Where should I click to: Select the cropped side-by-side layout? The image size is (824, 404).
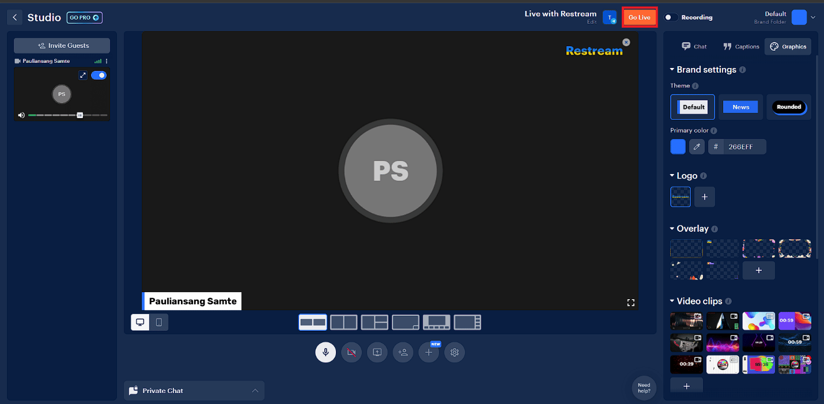click(313, 322)
